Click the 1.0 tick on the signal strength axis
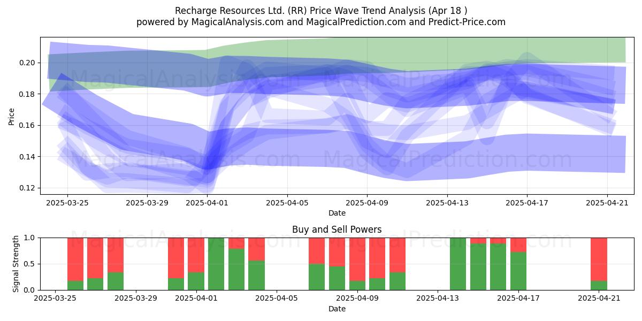This screenshot has height=321, width=642. [30, 238]
